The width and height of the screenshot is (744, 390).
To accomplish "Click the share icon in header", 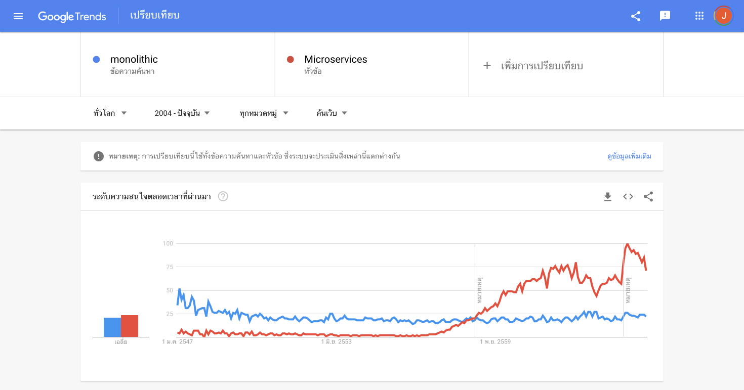I will [636, 16].
